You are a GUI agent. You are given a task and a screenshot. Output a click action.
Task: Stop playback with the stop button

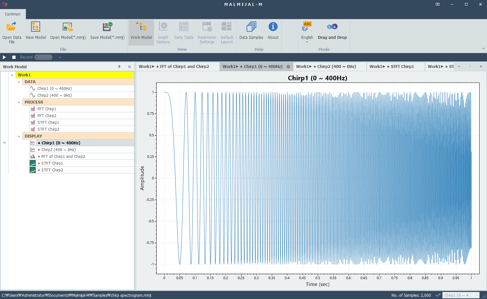point(14,57)
